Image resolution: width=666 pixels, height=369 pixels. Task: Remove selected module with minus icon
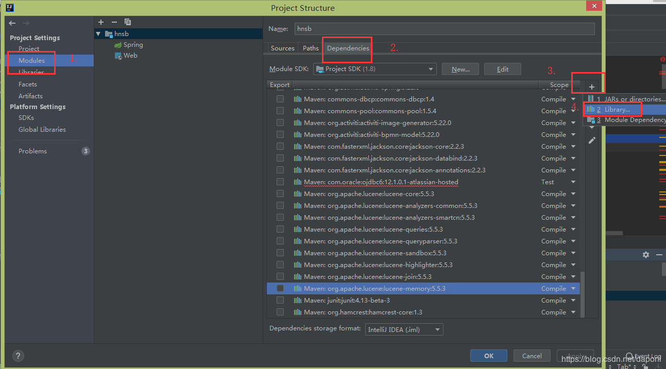click(x=114, y=22)
